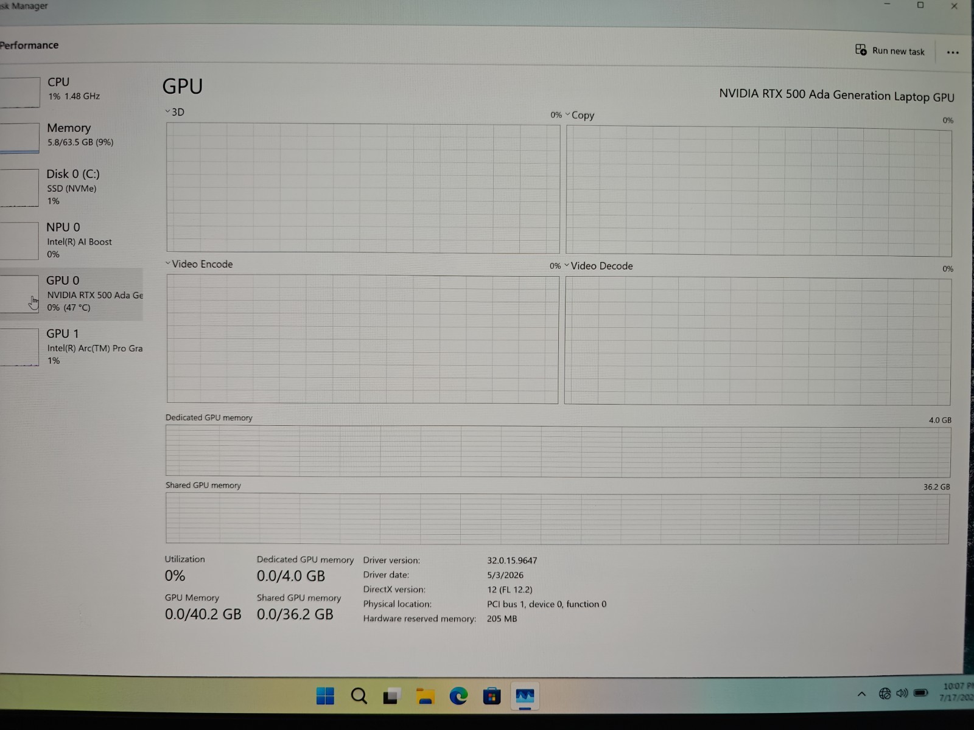Viewport: 974px width, 730px height.
Task: Click the battery tray icon
Action: point(921,693)
